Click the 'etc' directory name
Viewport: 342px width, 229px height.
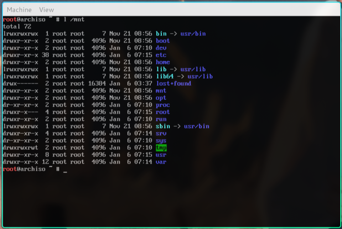pos(161,55)
